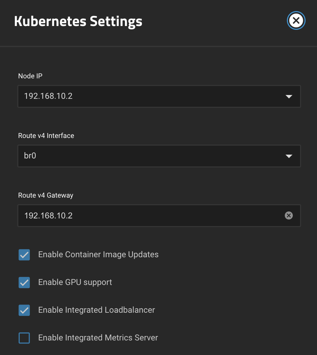The image size is (317, 355).
Task: Click the Route v4 Gateway field label
Action: (46, 195)
